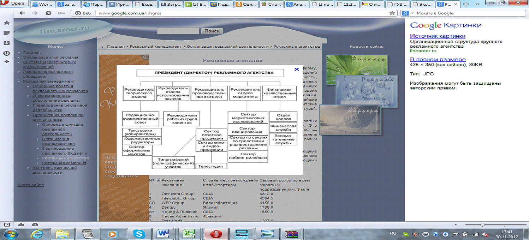Viewport: 529px width, 240px height.
Task: Open the Notes panel in Opera sidebar
Action: [x=6, y=33]
